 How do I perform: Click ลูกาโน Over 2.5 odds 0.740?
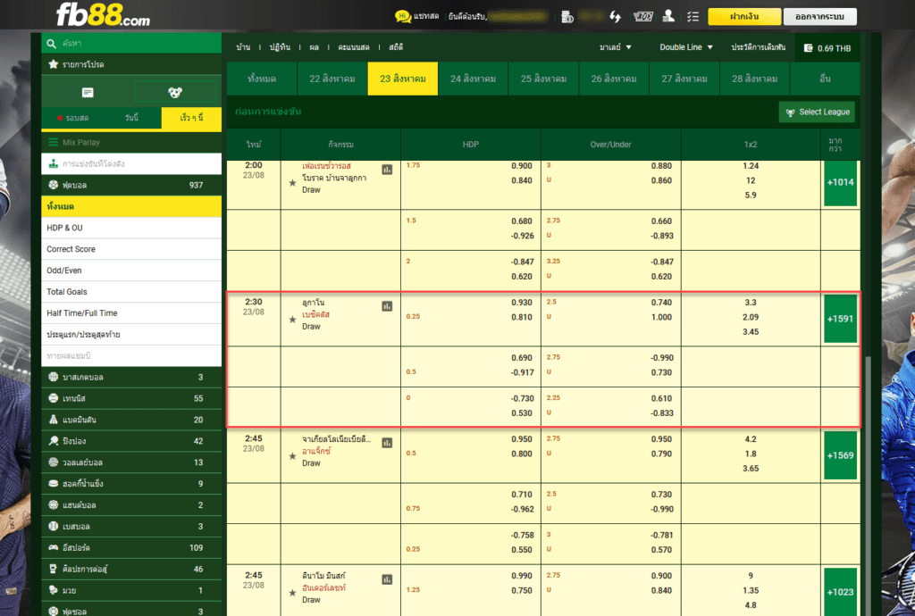pyautogui.click(x=661, y=303)
